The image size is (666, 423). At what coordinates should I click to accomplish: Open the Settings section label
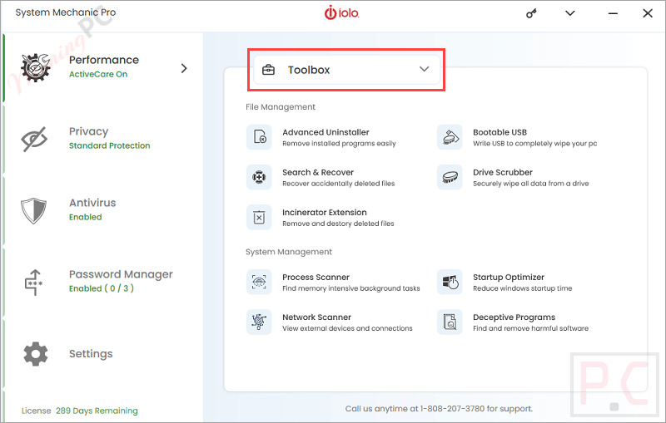point(91,353)
